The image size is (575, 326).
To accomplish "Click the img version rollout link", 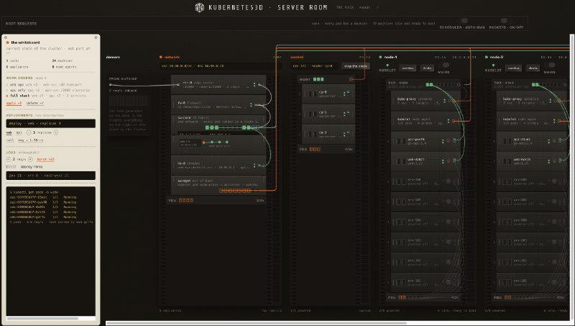I will 30,140.
